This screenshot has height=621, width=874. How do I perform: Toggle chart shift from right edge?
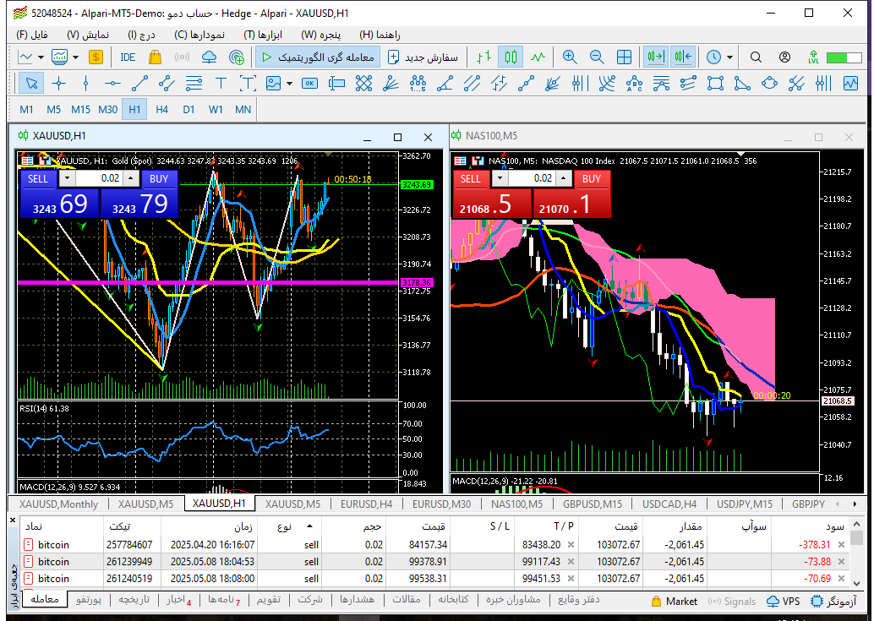point(683,57)
